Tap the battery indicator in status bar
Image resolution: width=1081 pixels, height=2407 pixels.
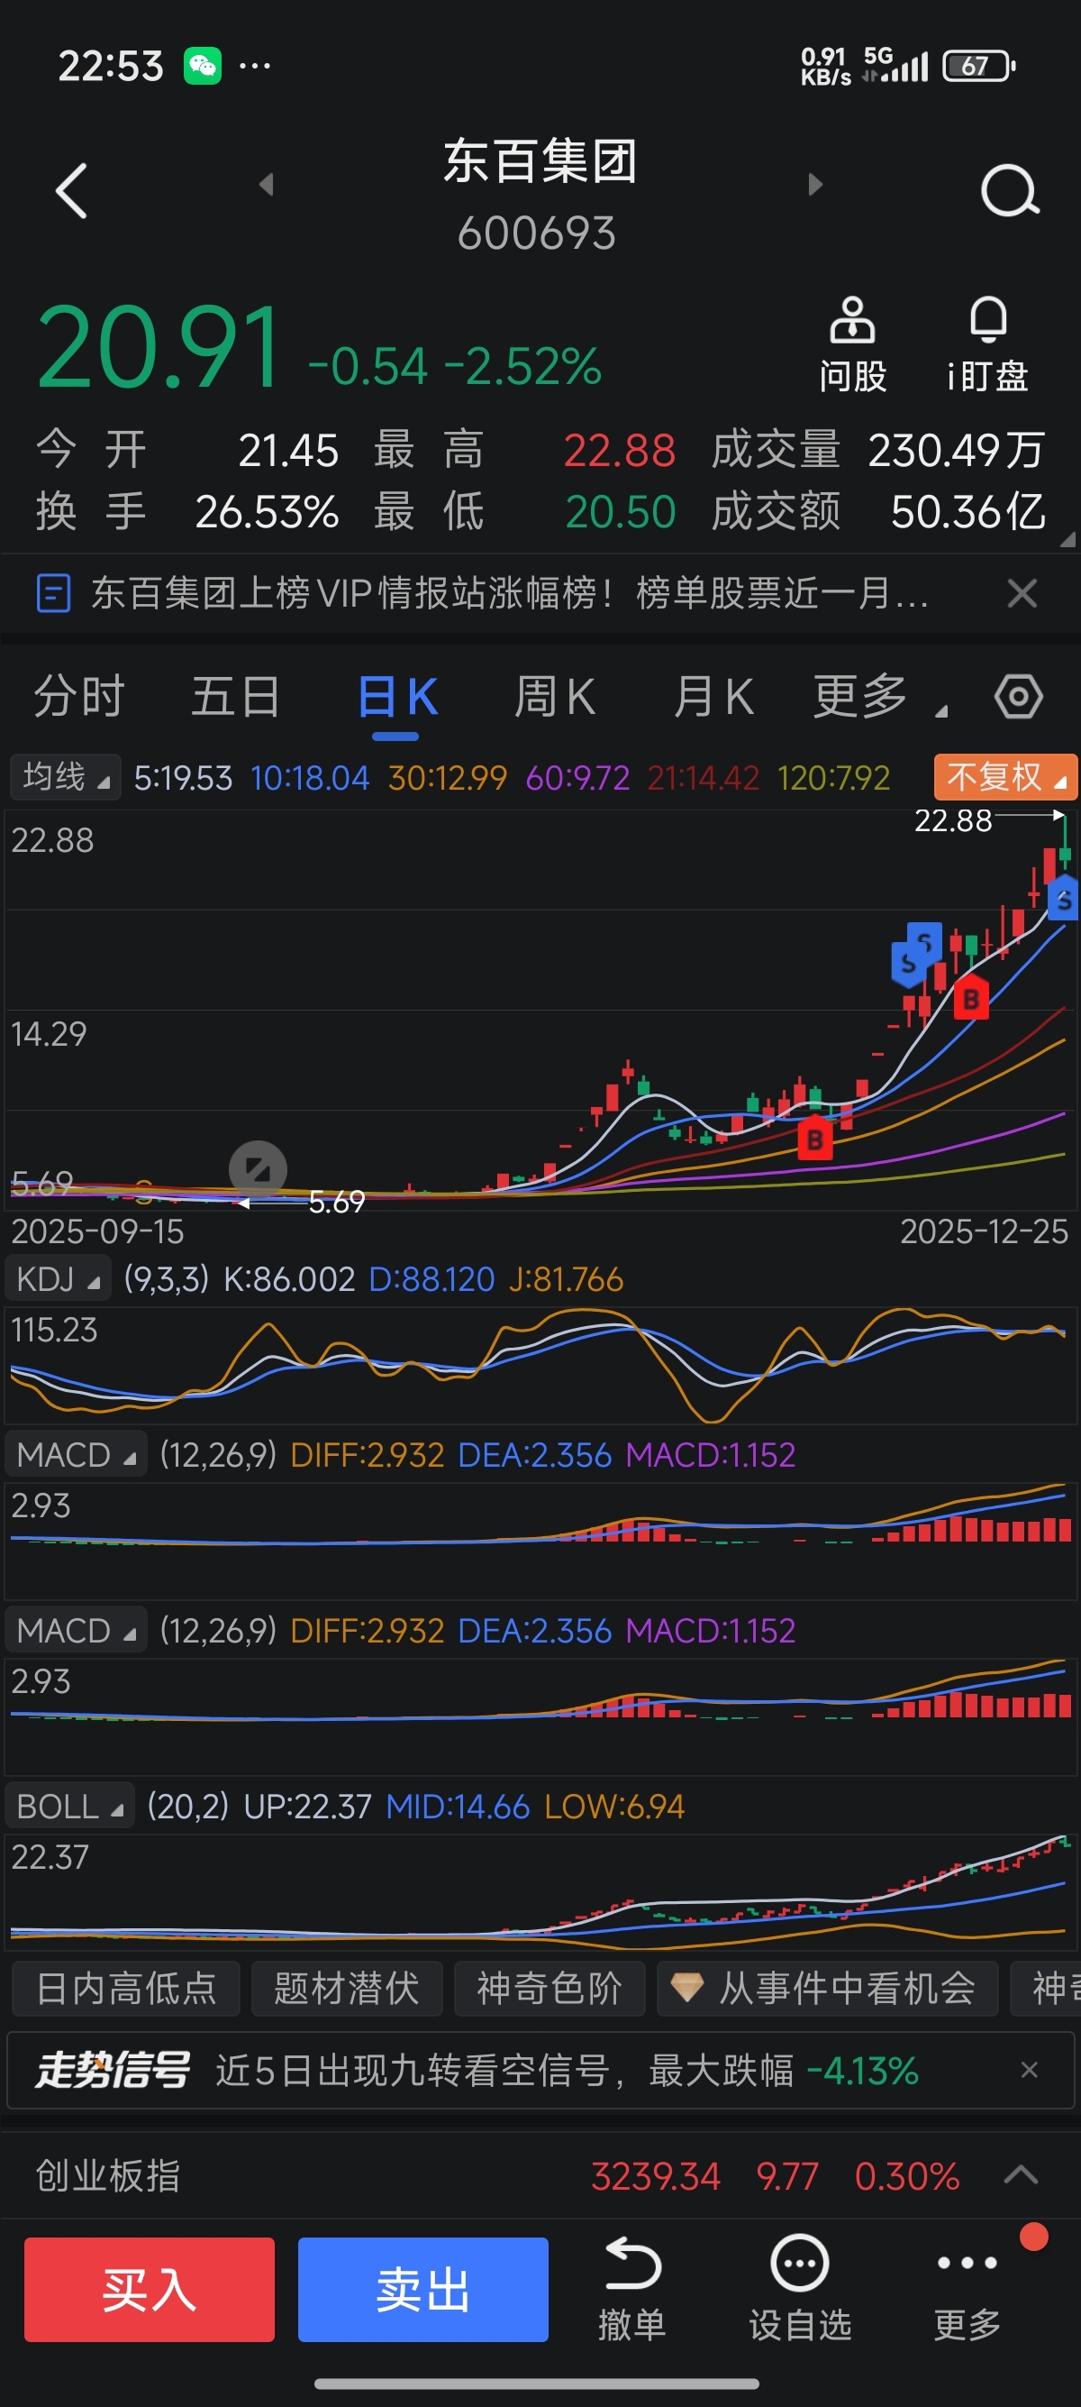(978, 67)
